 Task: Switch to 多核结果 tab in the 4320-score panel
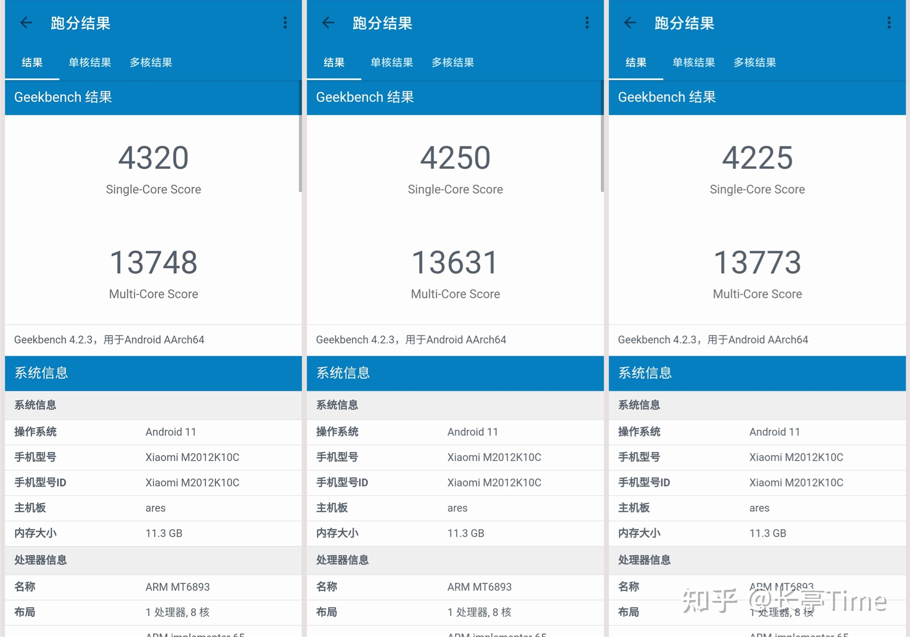coord(151,62)
